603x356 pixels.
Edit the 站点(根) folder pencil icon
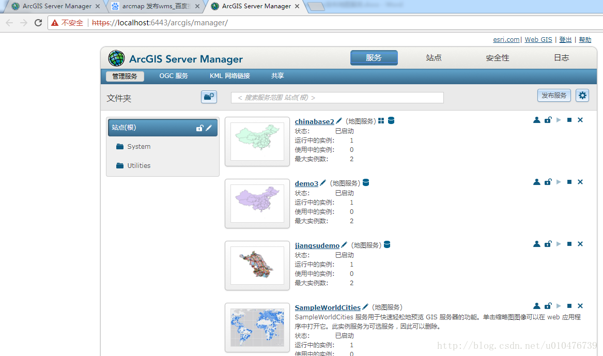click(x=209, y=128)
